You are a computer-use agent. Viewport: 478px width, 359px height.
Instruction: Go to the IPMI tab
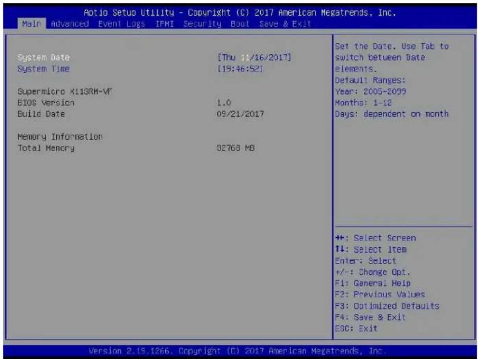164,24
